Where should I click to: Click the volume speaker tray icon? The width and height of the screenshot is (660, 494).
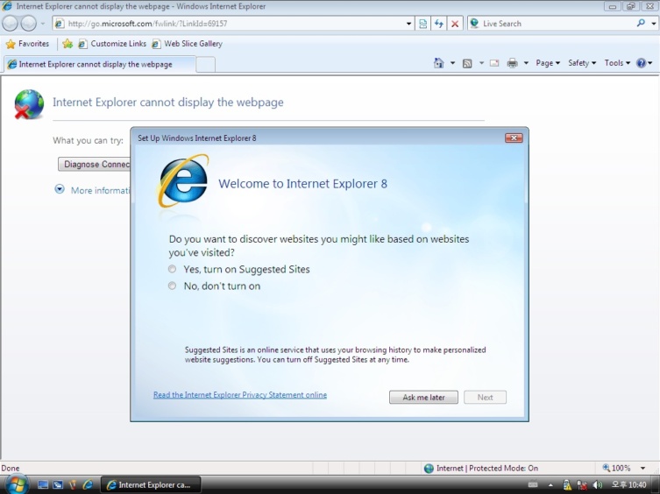597,485
